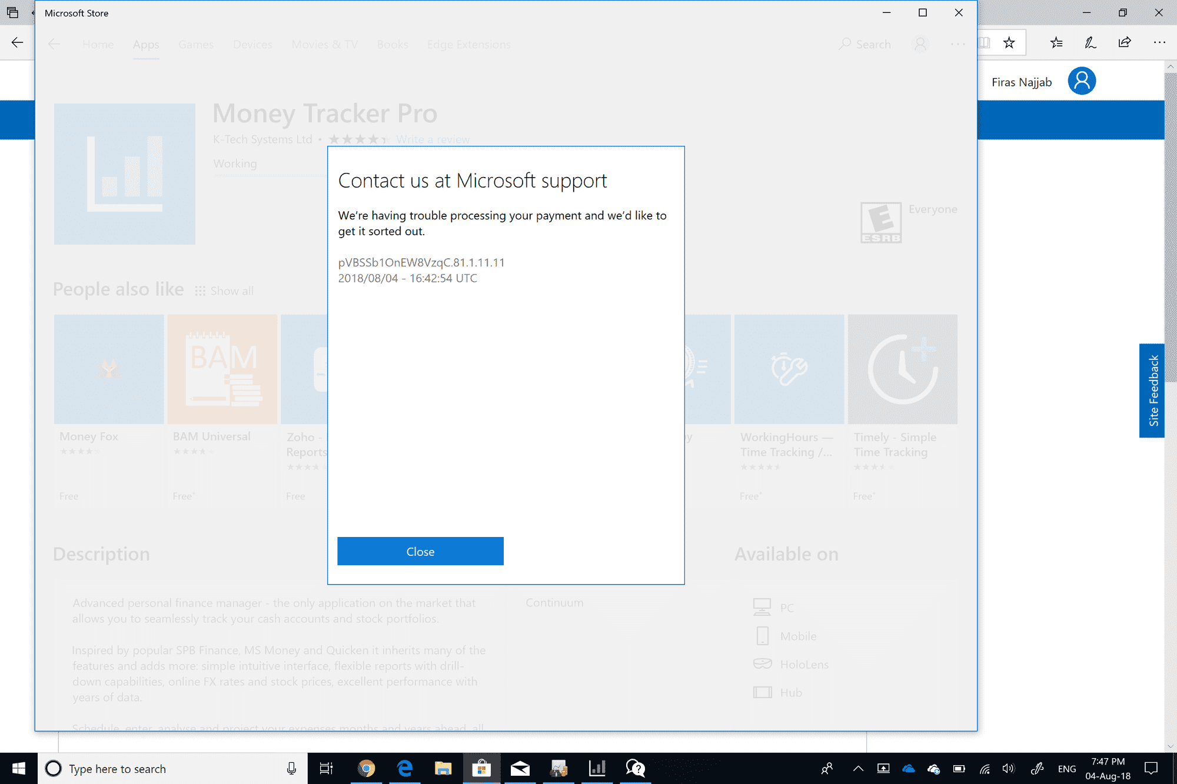Image resolution: width=1177 pixels, height=784 pixels.
Task: Click the HoloLens device icon
Action: [762, 664]
